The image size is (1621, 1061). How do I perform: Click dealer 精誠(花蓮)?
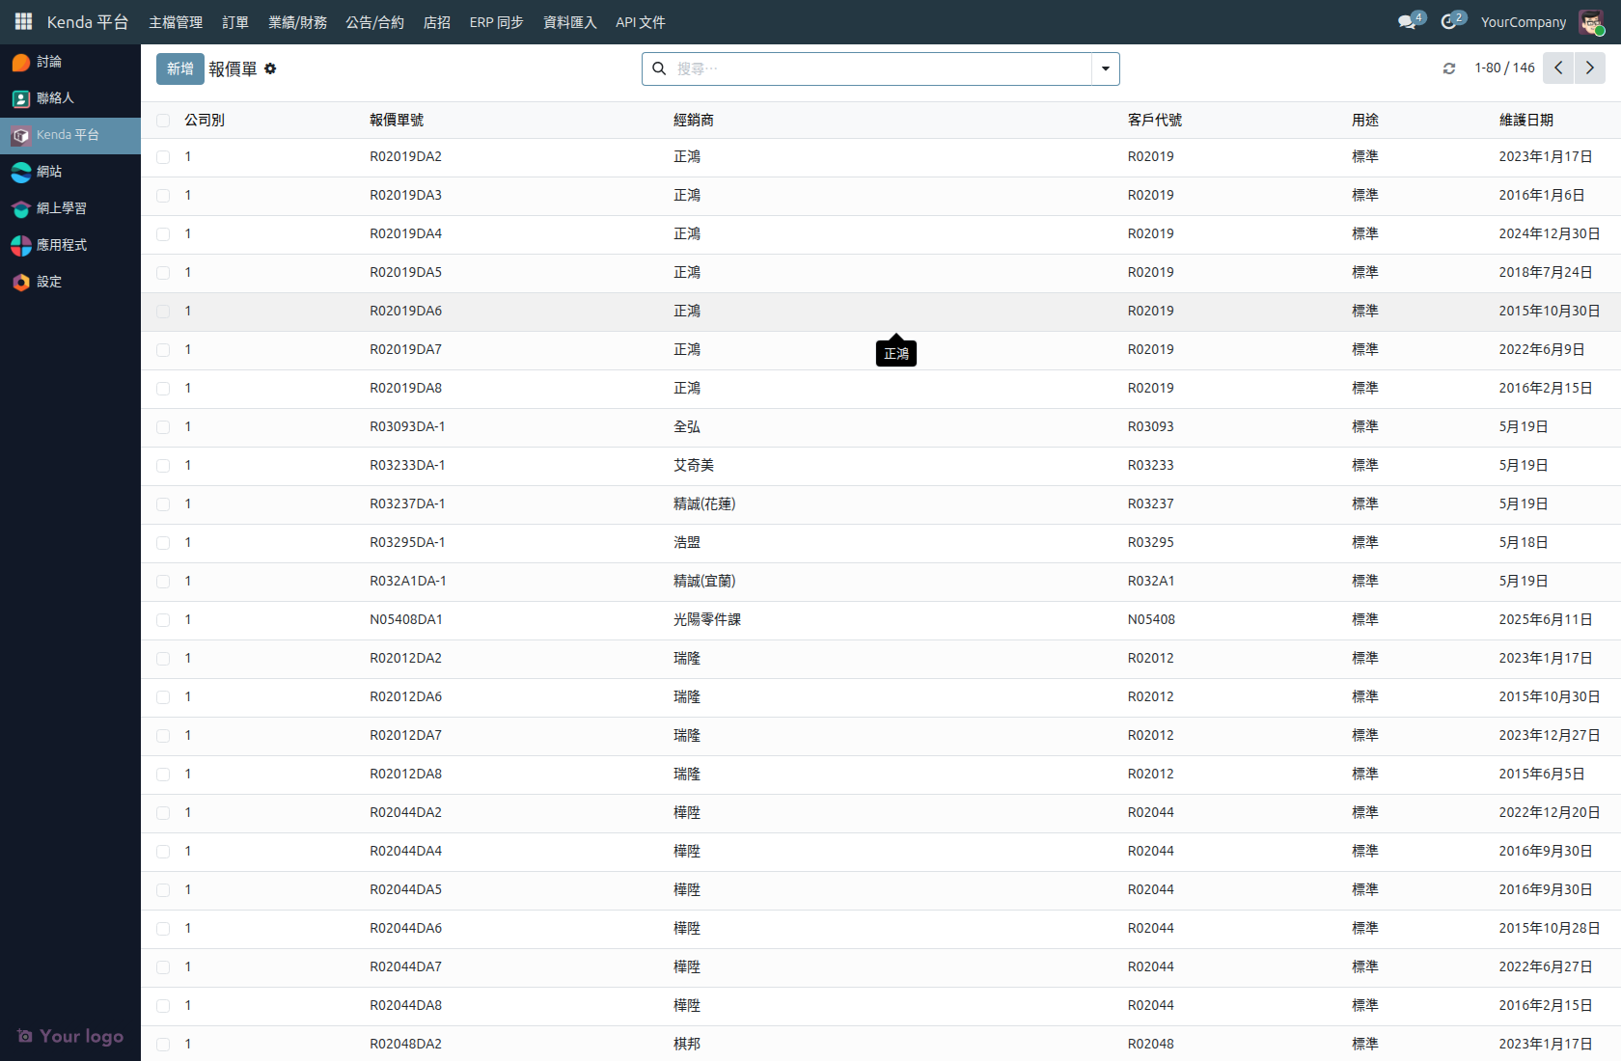pos(704,504)
